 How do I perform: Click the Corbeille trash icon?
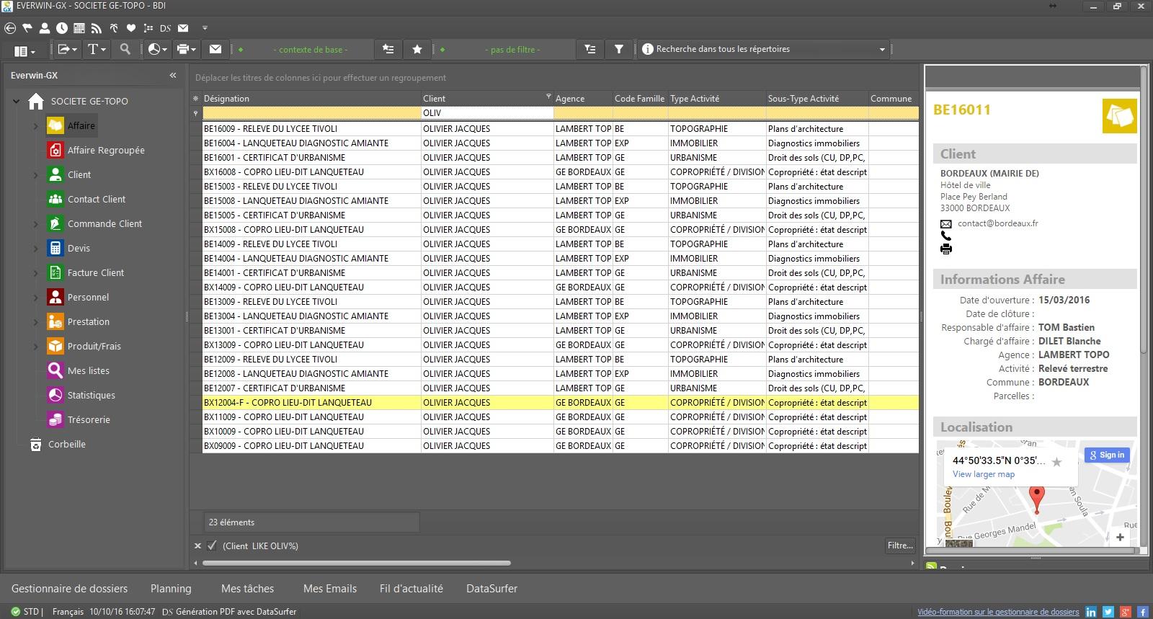36,444
